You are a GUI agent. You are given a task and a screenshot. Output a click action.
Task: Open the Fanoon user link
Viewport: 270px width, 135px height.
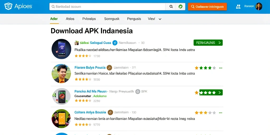pos(249,6)
